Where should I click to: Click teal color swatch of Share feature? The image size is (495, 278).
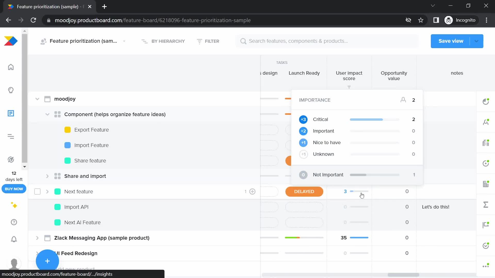[x=68, y=161]
